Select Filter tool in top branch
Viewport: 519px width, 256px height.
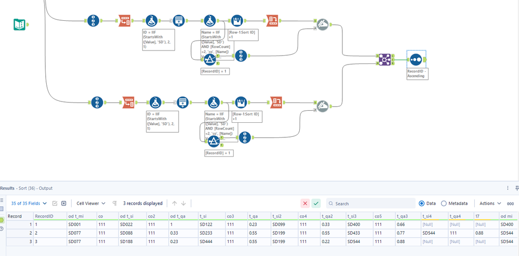click(x=209, y=60)
